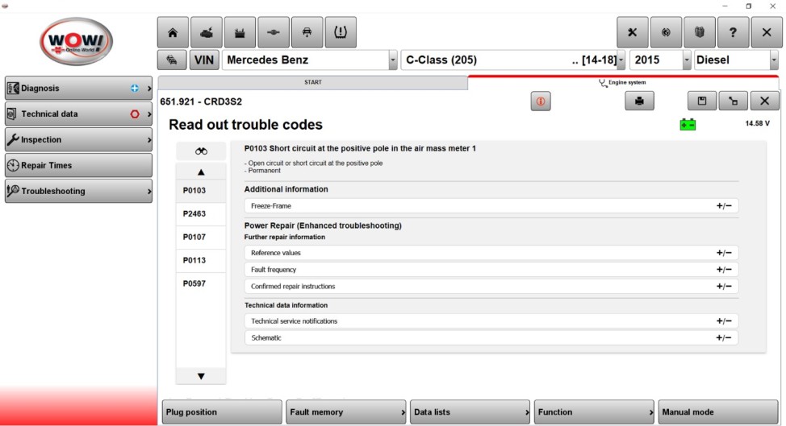Screen dimensions: 786x426
Task: Go to the Home screen icon
Action: (x=173, y=32)
